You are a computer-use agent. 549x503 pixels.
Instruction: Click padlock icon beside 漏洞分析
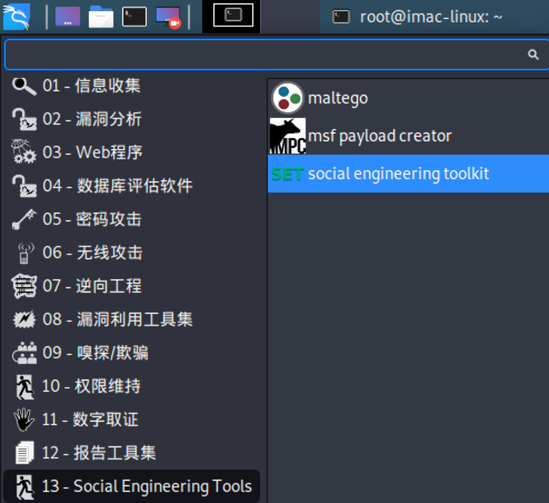24,119
